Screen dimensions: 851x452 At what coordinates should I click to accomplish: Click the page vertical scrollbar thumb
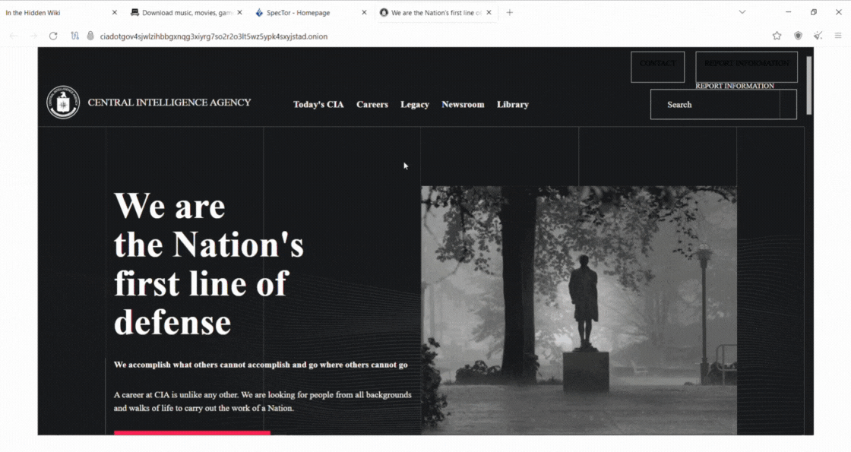pos(808,85)
